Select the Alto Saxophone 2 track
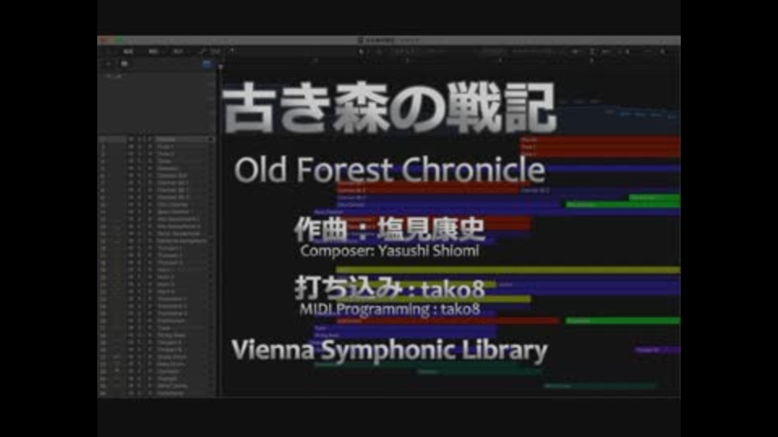Image resolution: width=778 pixels, height=437 pixels. click(156, 227)
